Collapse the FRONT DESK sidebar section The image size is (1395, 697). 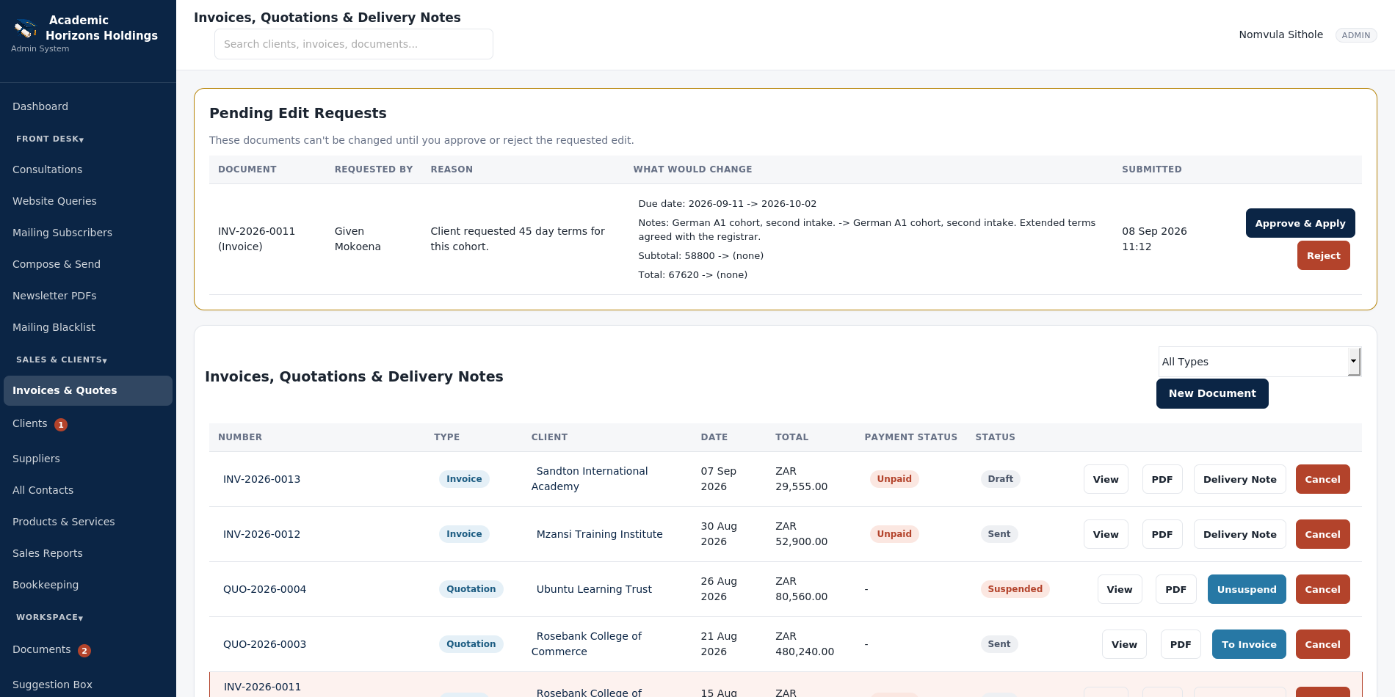pyautogui.click(x=50, y=139)
